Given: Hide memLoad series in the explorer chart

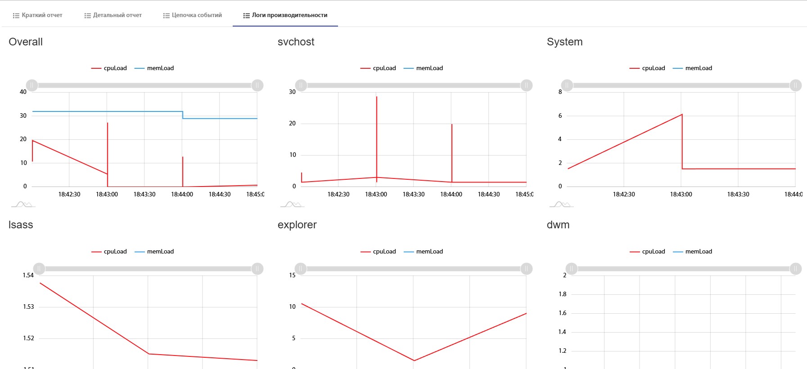Looking at the screenshot, I should point(424,252).
